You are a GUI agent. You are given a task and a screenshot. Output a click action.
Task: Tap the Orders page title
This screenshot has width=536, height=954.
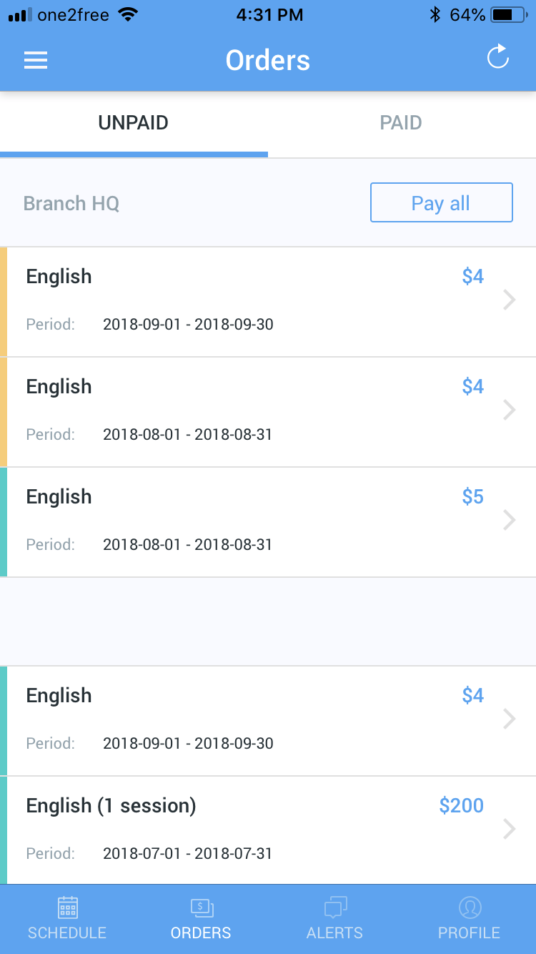point(268,60)
